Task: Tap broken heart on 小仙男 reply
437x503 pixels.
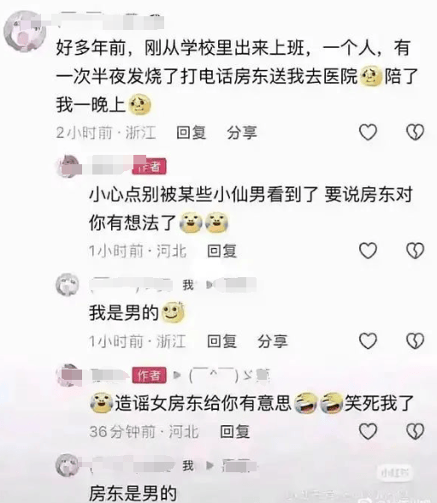Action: [415, 250]
